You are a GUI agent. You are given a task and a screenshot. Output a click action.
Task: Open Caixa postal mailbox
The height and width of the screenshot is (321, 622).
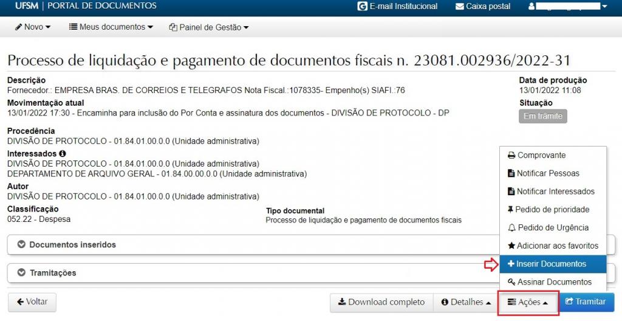click(x=482, y=7)
